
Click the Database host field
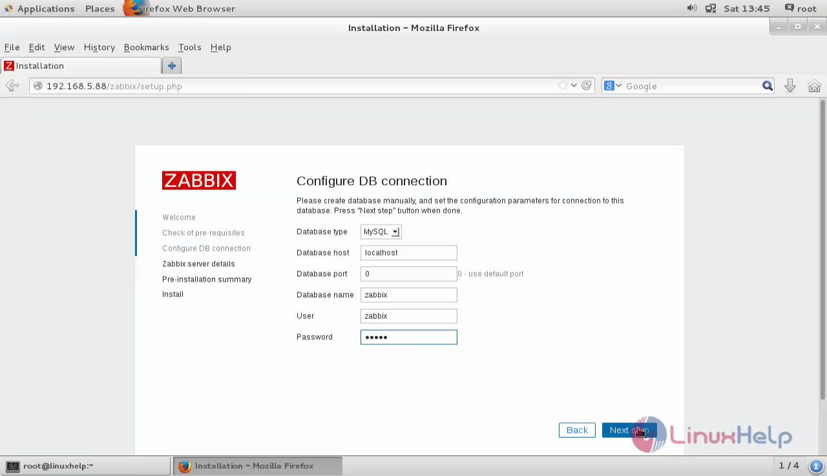point(408,253)
